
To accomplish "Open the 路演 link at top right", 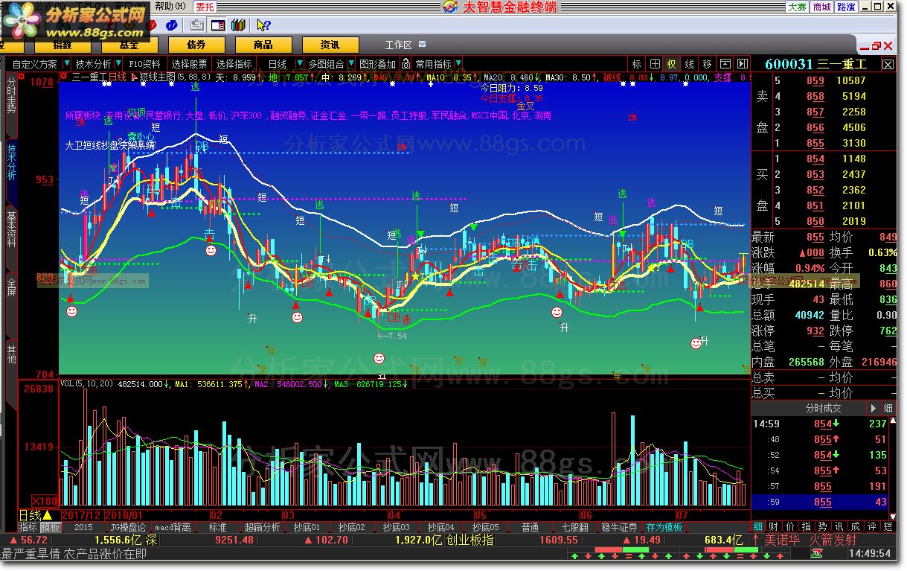I will (846, 7).
